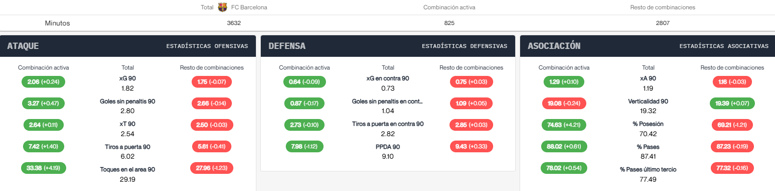Click the ESTADÍSTICAS OFENSIVAS subtitle
The width and height of the screenshot is (775, 191).
pyautogui.click(x=207, y=46)
